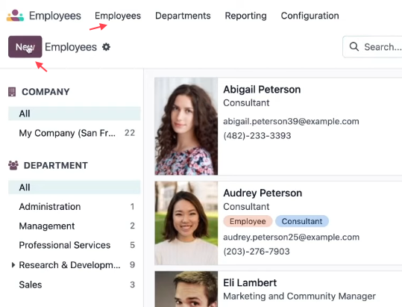Select the Management department filter
Viewport: 402px width, 307px height.
[75, 226]
